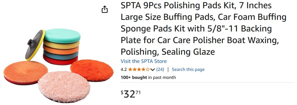
Task: Click the $32.71 price
Action: 131,94
